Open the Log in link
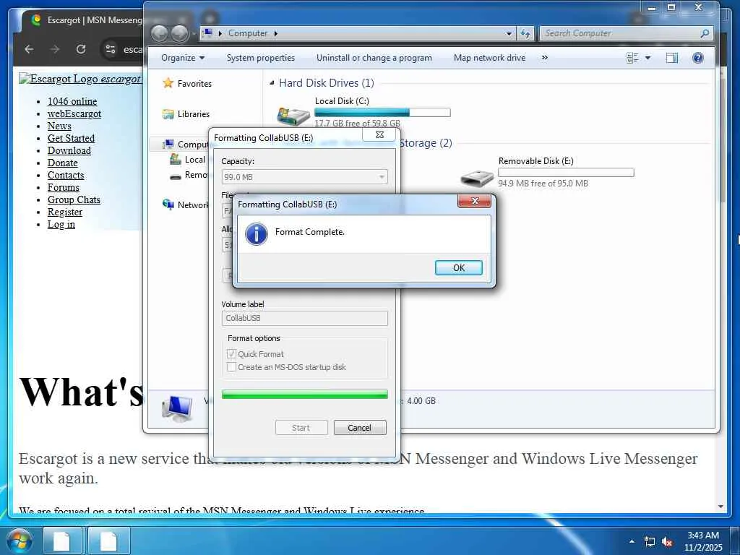740x555 pixels. pyautogui.click(x=61, y=224)
